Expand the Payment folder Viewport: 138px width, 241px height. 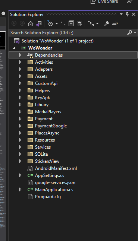(20, 119)
